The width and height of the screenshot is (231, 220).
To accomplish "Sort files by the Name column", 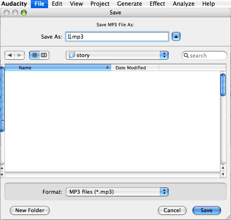I will point(58,68).
